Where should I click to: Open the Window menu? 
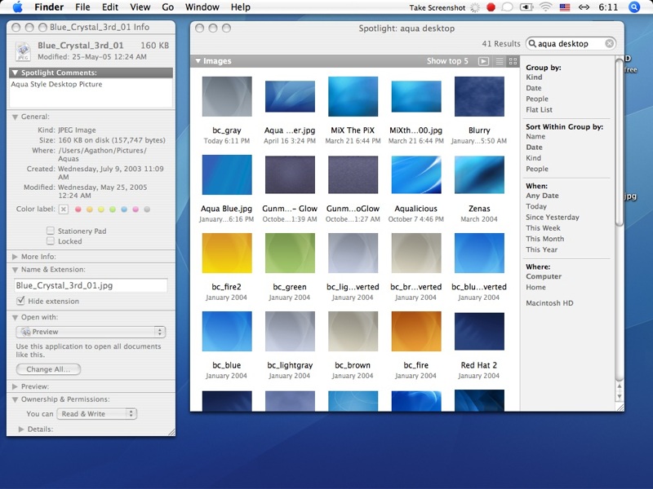(202, 7)
